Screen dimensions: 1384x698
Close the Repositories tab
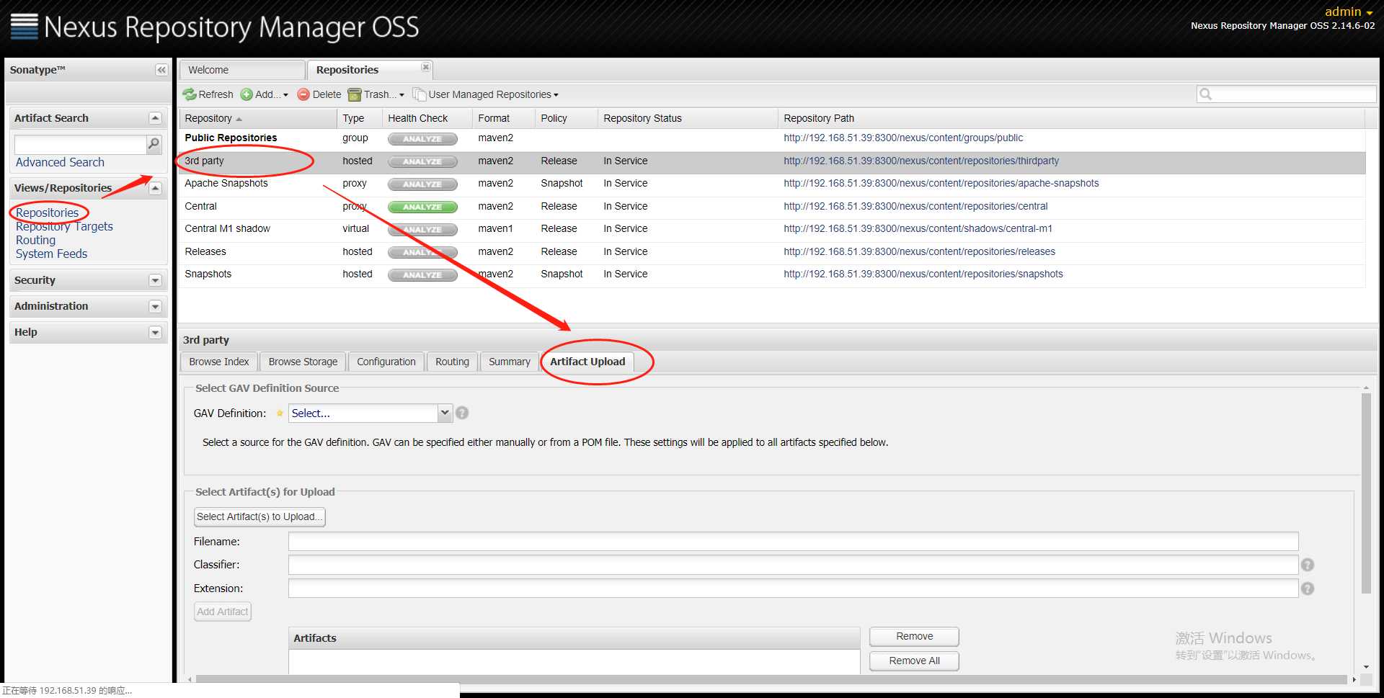[x=426, y=67]
